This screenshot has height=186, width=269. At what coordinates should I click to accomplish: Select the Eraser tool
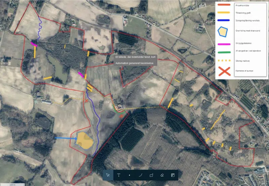pos(162,175)
